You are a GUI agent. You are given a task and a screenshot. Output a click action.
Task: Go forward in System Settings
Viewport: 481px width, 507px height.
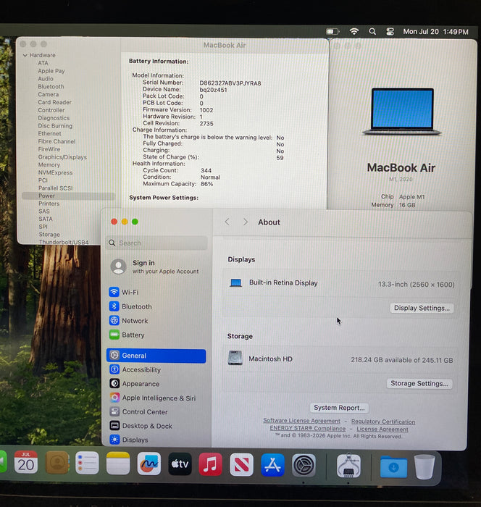(245, 222)
